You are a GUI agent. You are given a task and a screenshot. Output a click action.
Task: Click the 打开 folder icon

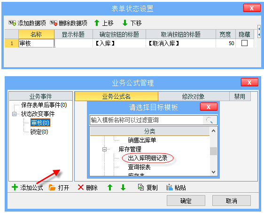pos(52,188)
